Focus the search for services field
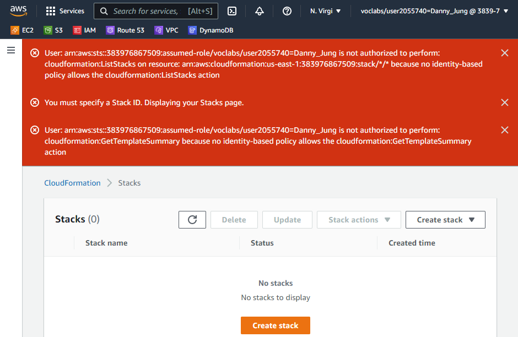The height and width of the screenshot is (337, 518). pos(156,11)
